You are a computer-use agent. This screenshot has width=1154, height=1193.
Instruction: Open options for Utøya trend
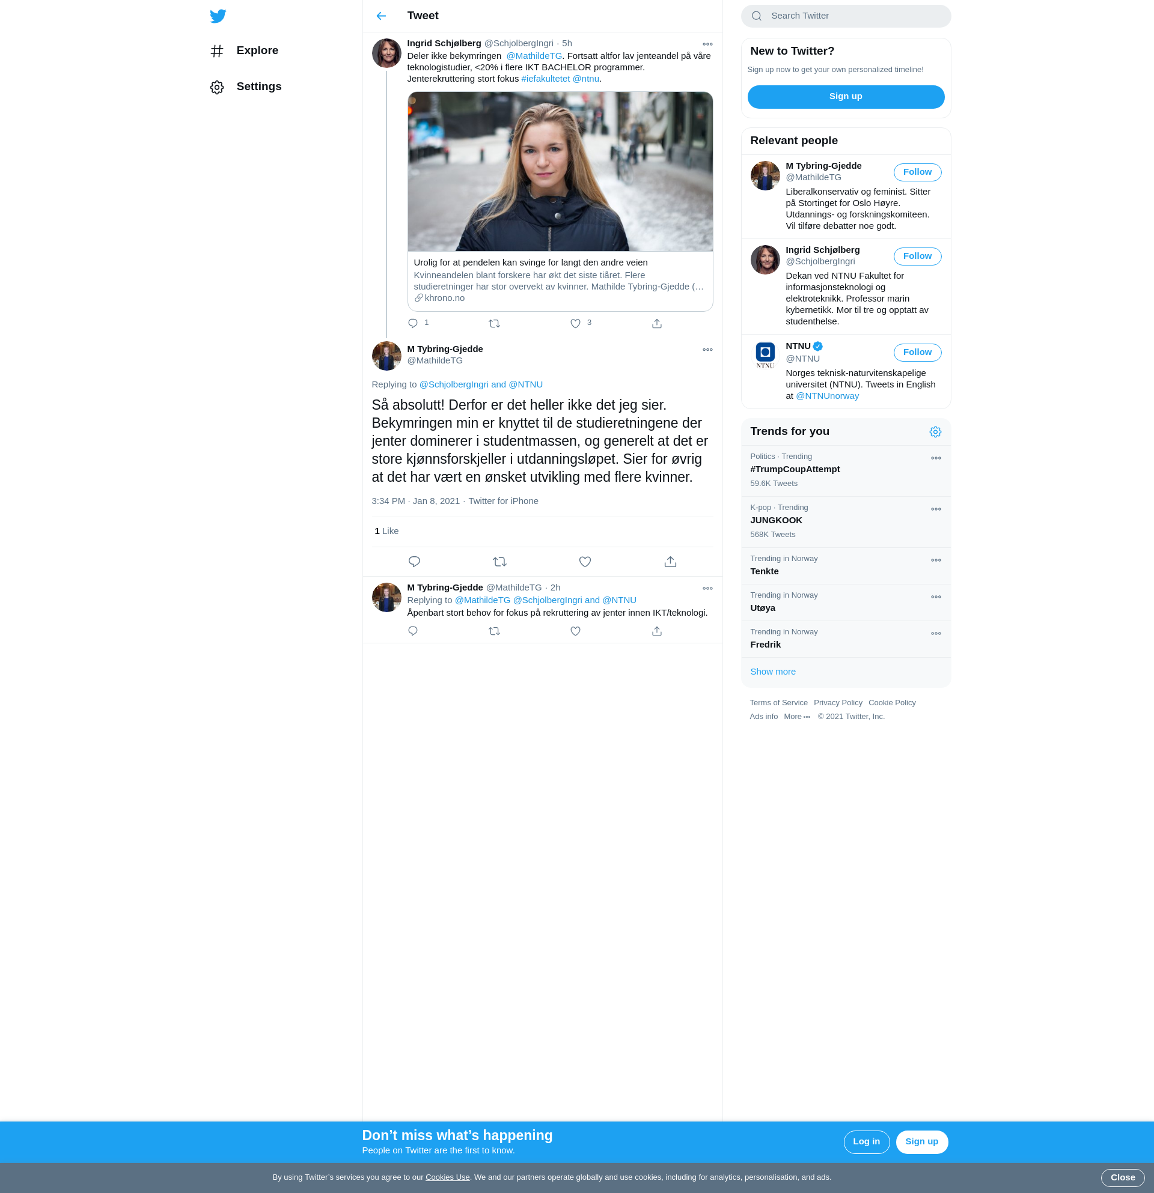click(935, 596)
